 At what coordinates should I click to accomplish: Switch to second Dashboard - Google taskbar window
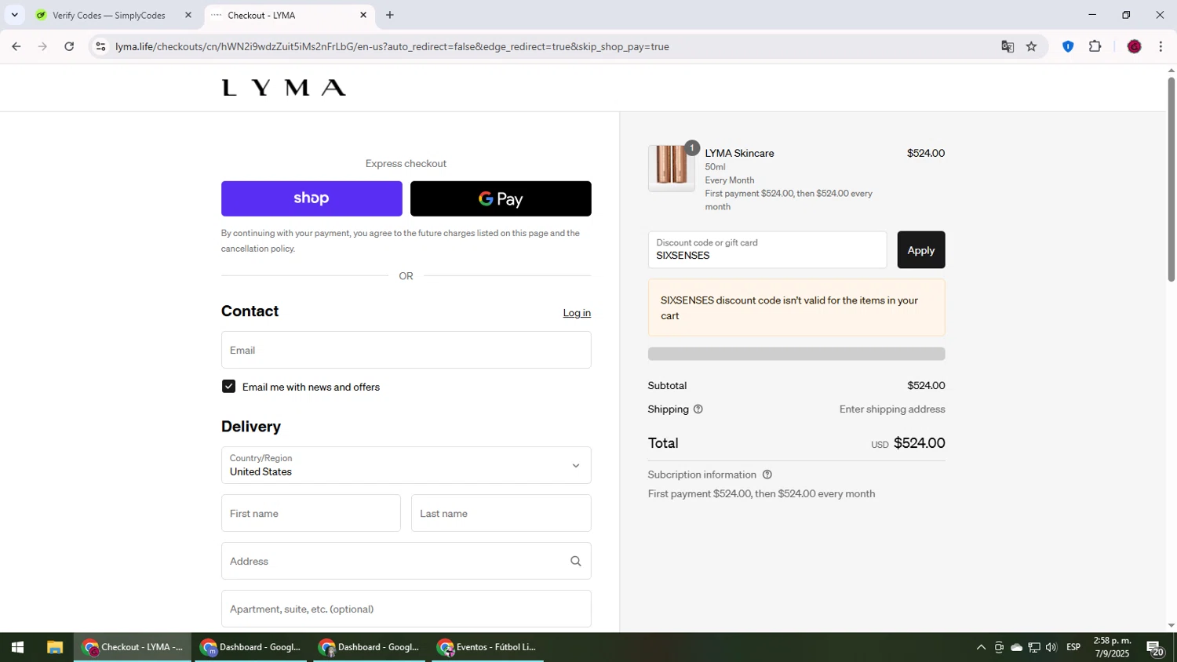click(370, 647)
